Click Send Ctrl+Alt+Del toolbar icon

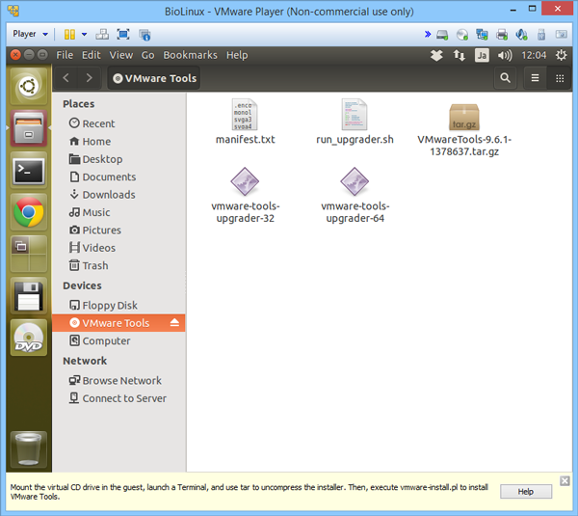click(x=102, y=35)
